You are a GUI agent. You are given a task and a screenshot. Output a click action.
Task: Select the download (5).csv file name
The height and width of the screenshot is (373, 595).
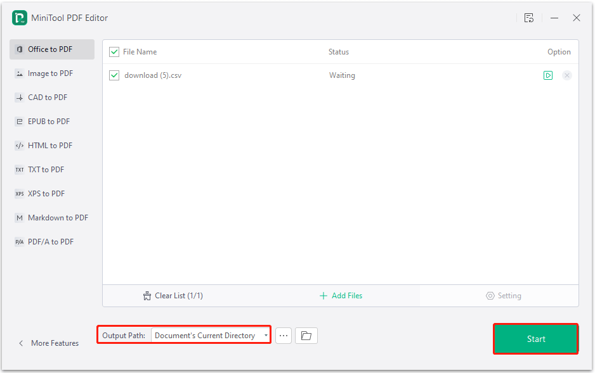153,75
